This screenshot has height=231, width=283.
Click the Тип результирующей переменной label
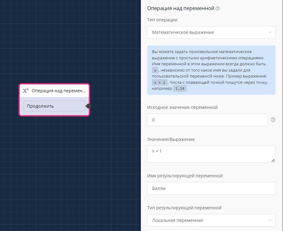pyautogui.click(x=184, y=208)
